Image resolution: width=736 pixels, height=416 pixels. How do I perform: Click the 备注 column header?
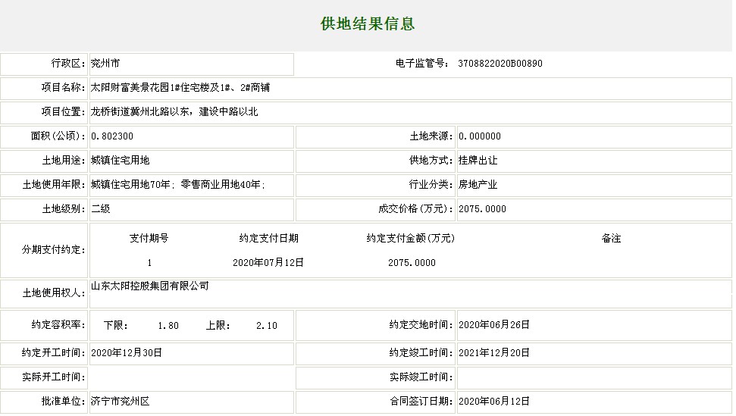click(x=611, y=239)
